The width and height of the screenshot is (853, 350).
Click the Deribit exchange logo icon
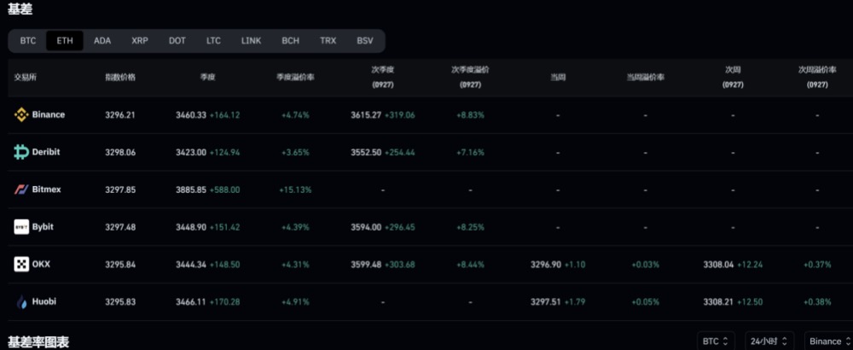[21, 152]
